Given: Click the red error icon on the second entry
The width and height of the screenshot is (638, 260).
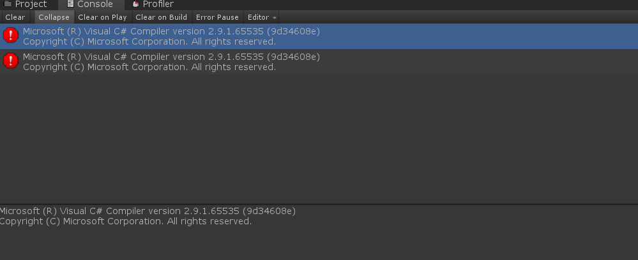Looking at the screenshot, I should point(11,61).
